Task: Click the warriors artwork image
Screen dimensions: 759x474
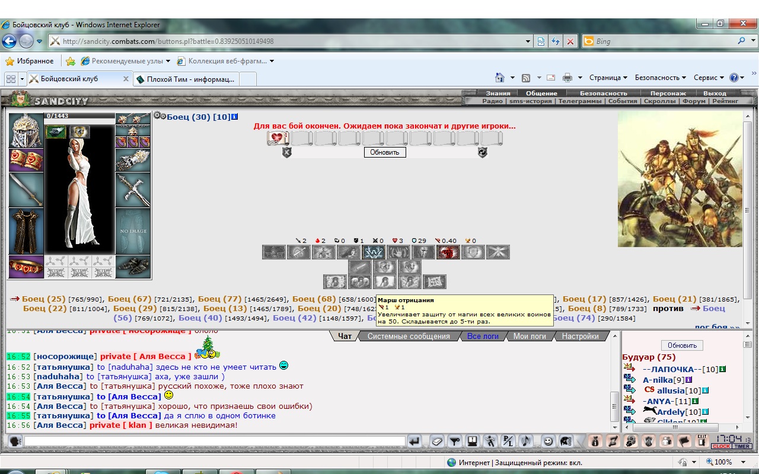Action: [680, 179]
